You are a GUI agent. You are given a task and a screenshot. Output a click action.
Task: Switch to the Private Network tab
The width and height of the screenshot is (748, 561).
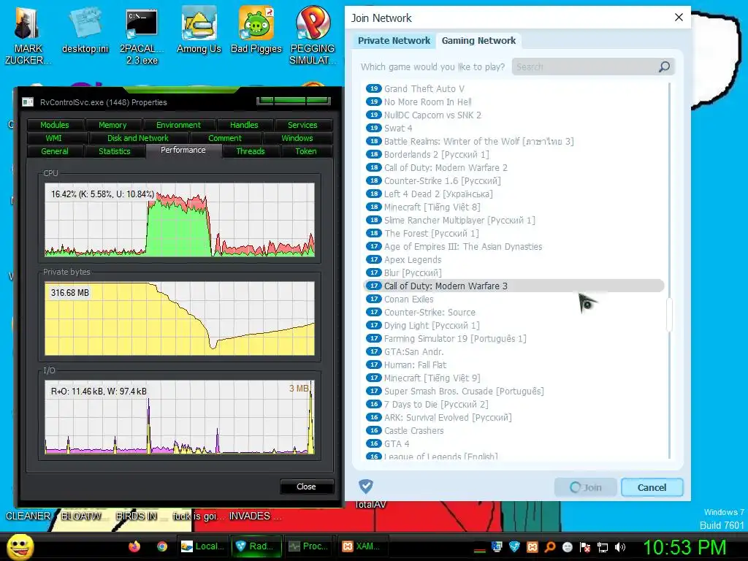[x=394, y=41]
